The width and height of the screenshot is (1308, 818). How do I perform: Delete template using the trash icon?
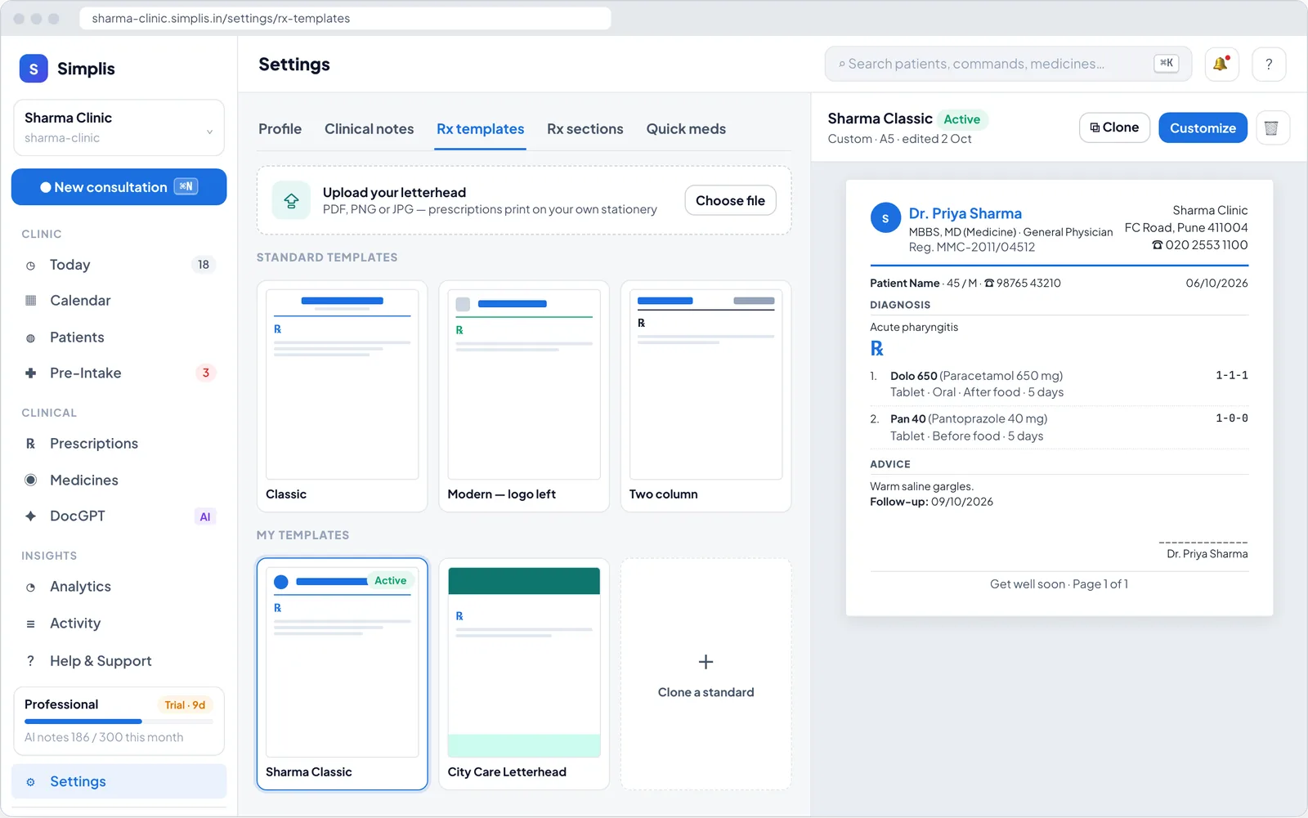1272,128
